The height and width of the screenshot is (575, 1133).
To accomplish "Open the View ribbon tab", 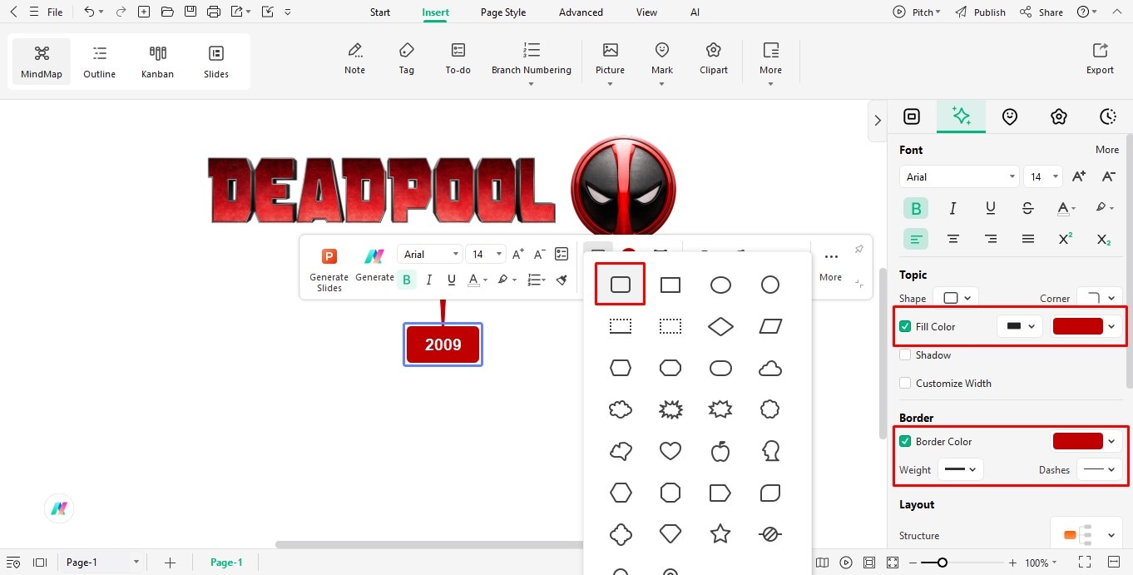I will [646, 12].
